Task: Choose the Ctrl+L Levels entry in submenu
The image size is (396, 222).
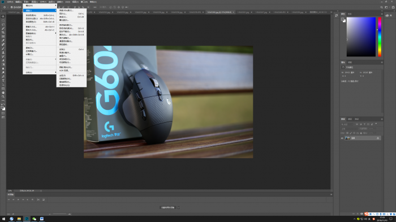Action: pos(71,14)
